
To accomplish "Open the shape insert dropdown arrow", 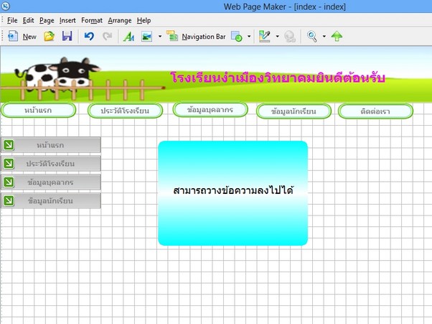I will point(249,36).
